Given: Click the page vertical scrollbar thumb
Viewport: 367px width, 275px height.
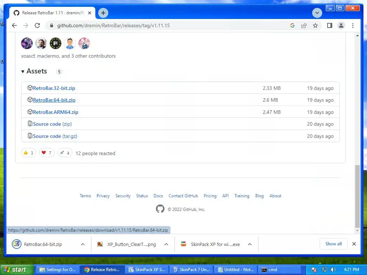Looking at the screenshot, I should (x=357, y=196).
